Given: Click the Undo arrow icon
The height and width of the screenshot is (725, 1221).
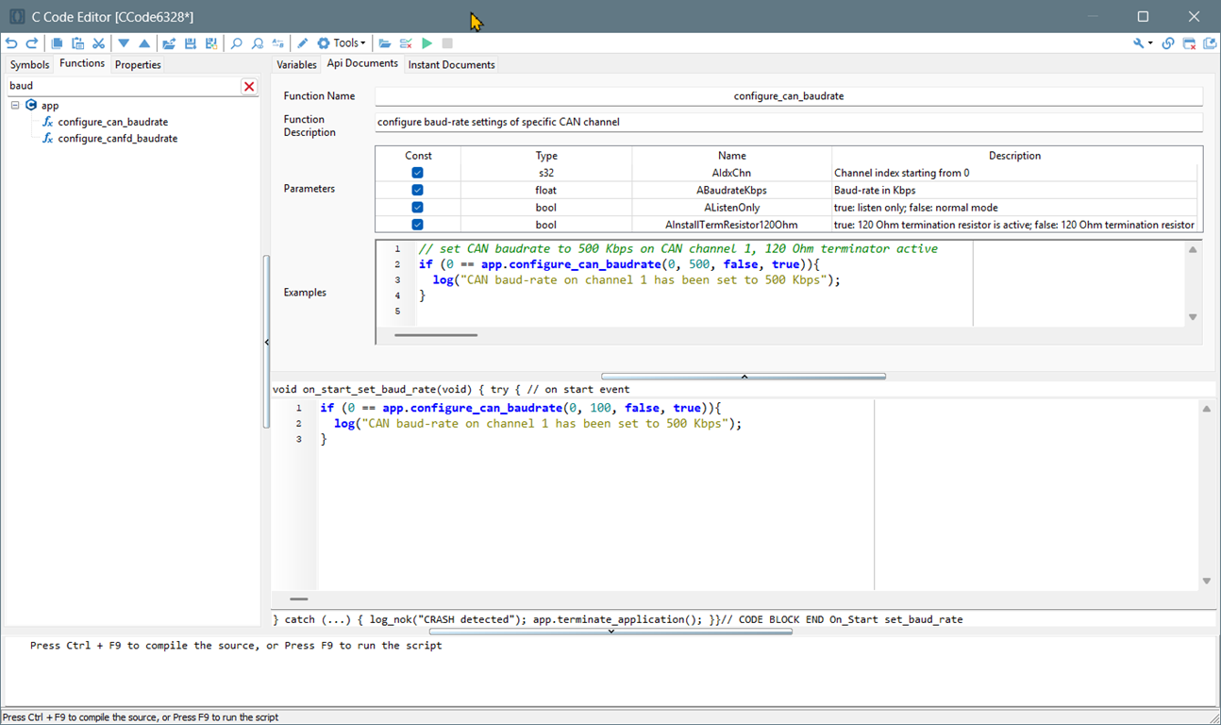Looking at the screenshot, I should [11, 43].
